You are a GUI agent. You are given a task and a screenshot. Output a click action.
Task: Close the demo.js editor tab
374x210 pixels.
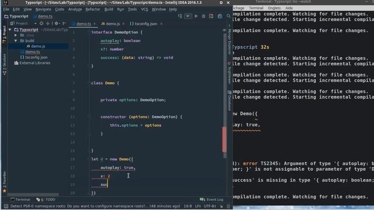(x=123, y=24)
